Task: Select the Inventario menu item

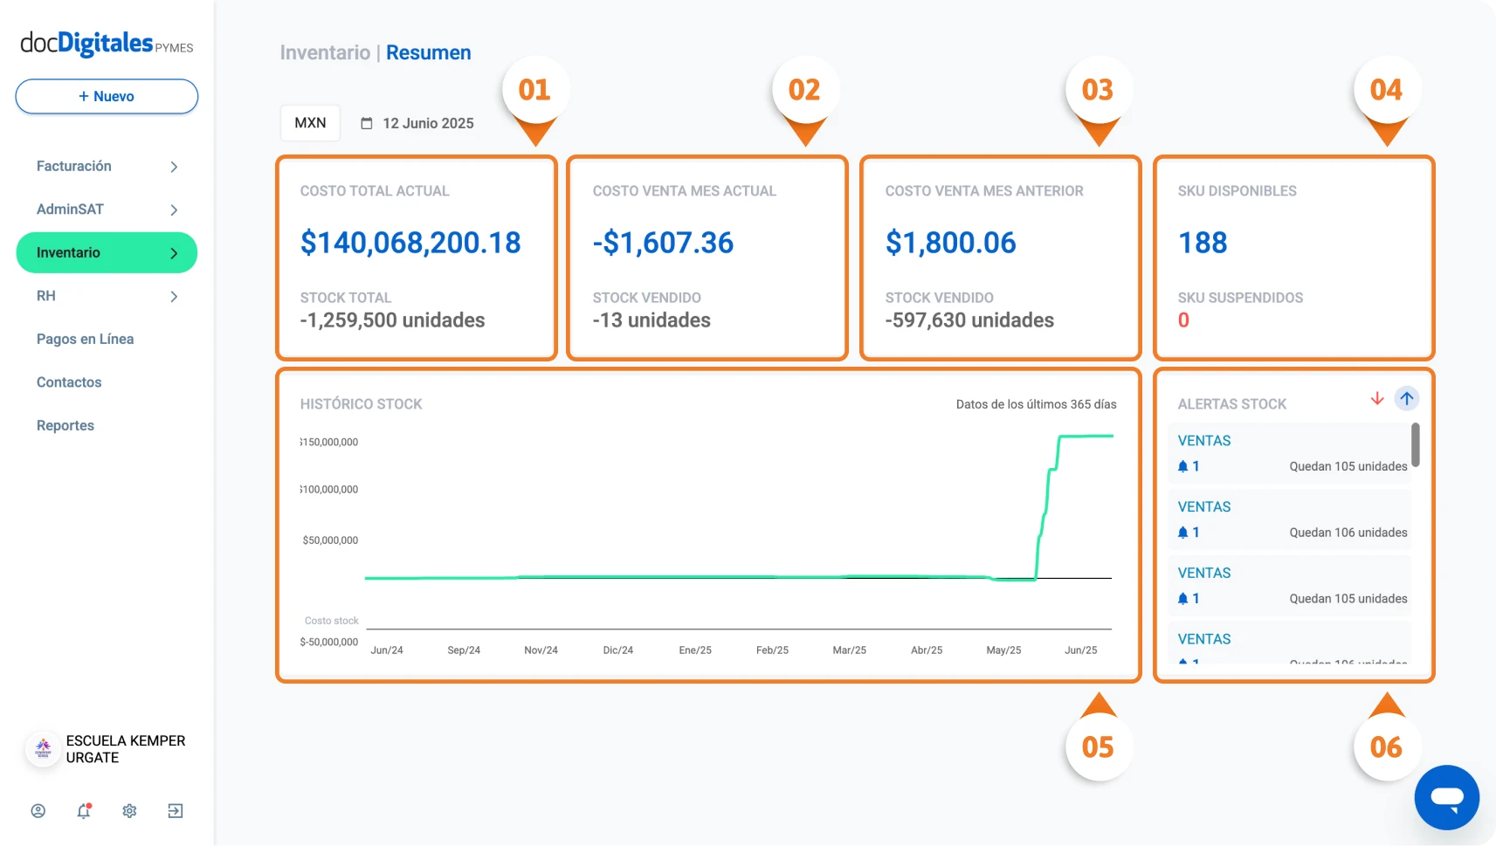Action: [x=107, y=252]
